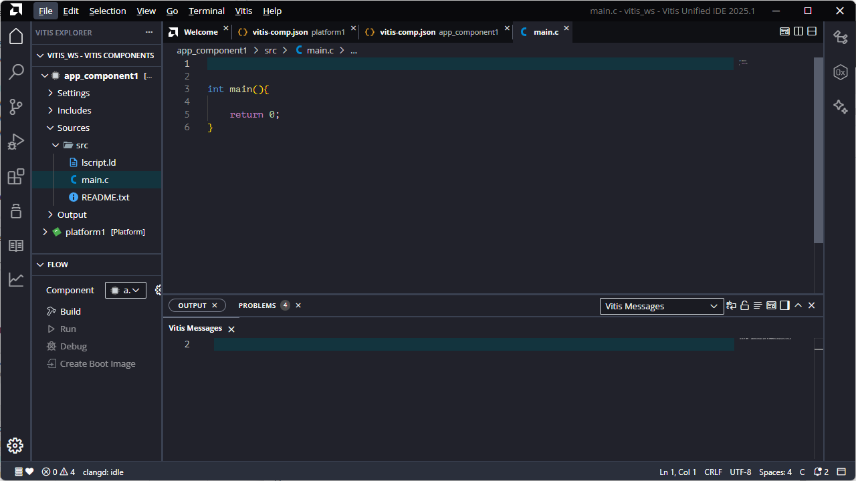Open lscript.ld in the explorer

point(98,162)
